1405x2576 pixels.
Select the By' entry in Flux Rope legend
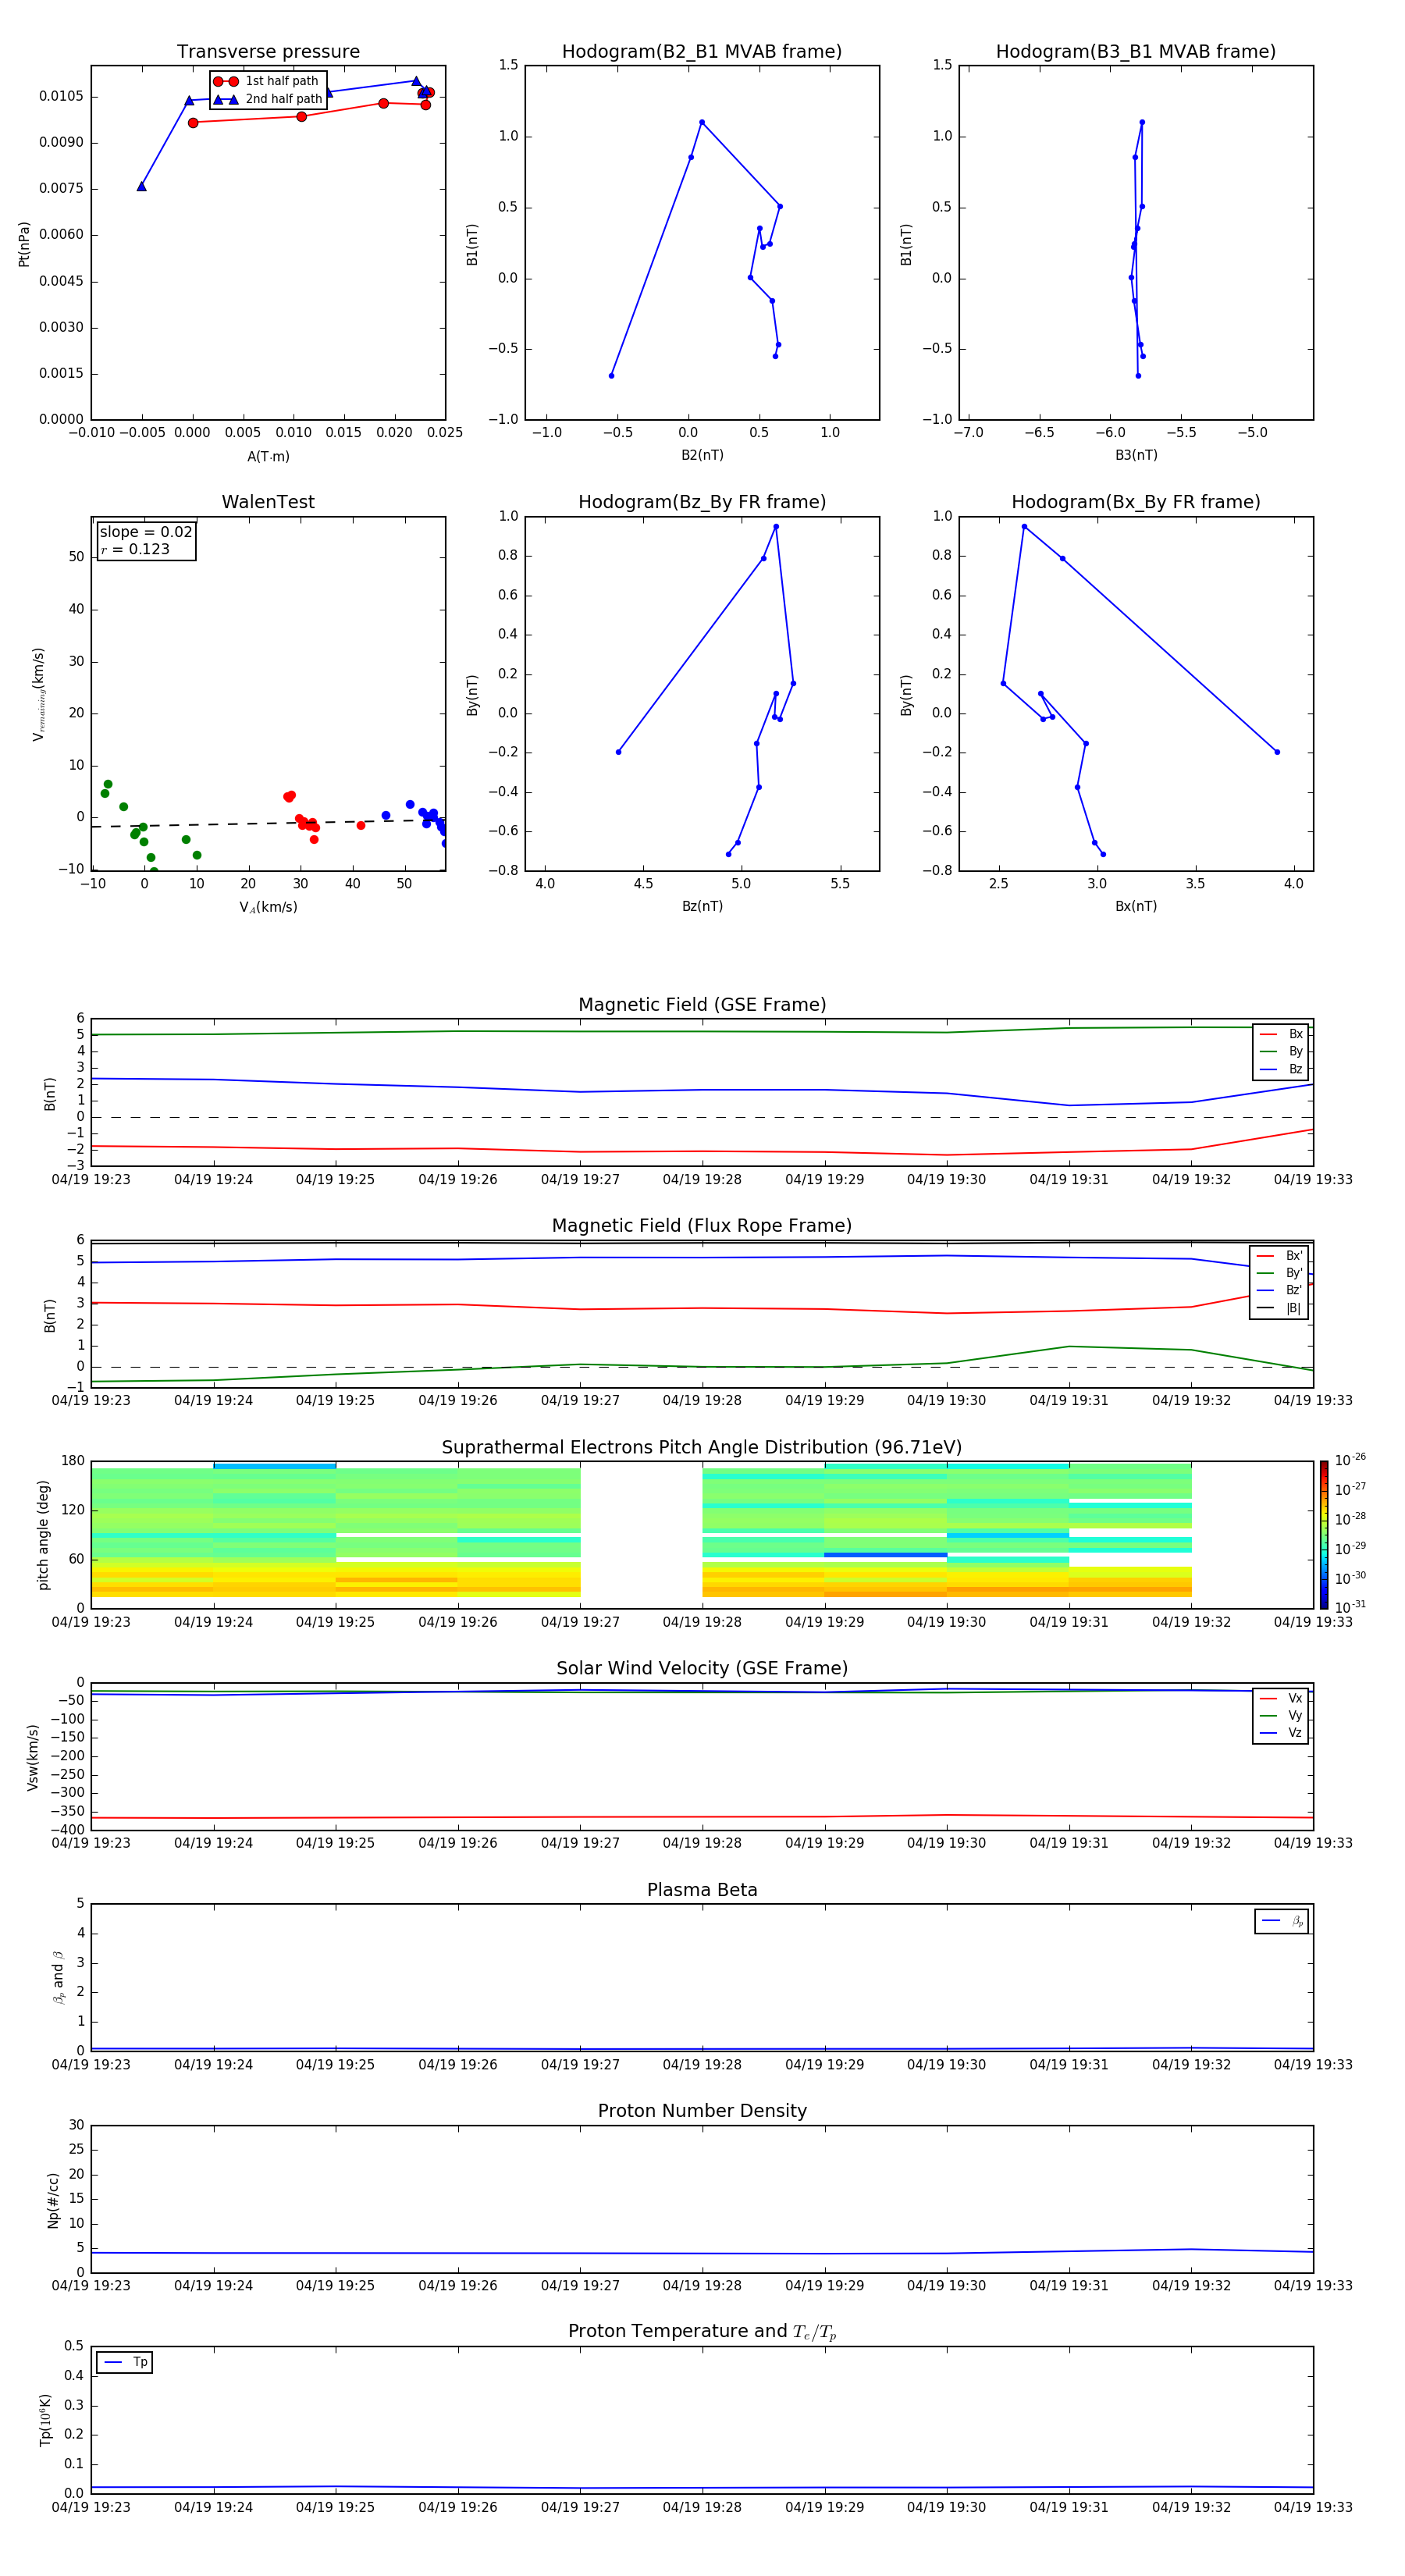[1279, 1273]
